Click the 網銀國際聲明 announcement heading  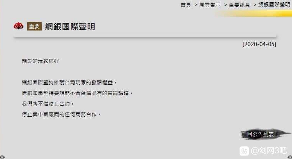tap(70, 27)
